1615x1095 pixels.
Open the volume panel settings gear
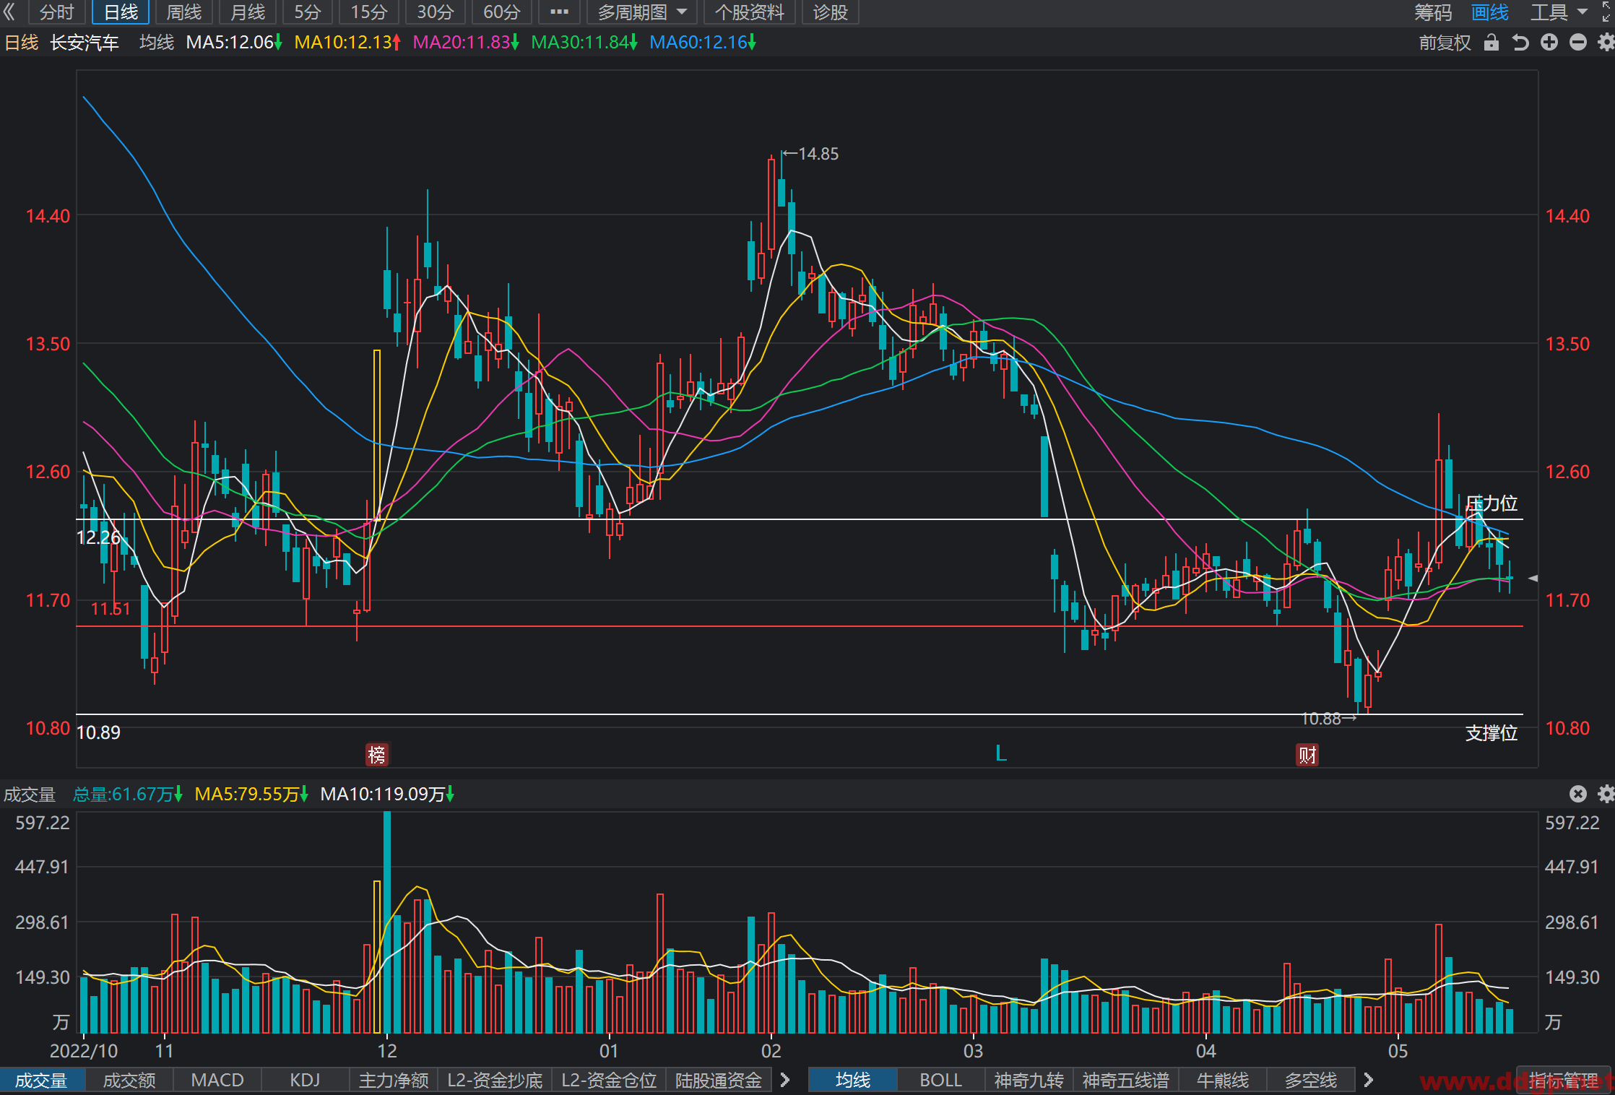click(x=1606, y=794)
